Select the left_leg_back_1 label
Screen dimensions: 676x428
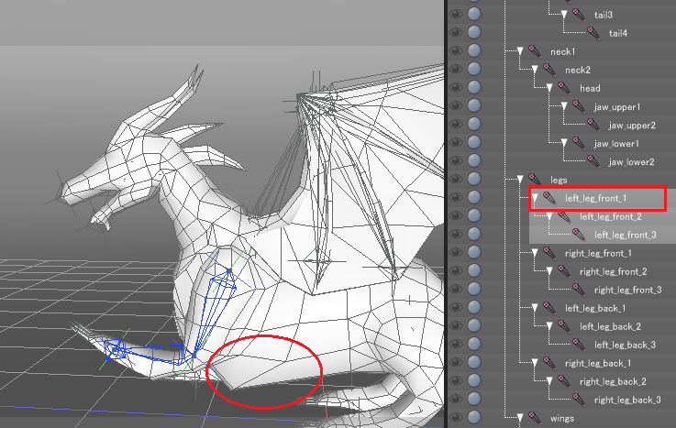pyautogui.click(x=595, y=308)
